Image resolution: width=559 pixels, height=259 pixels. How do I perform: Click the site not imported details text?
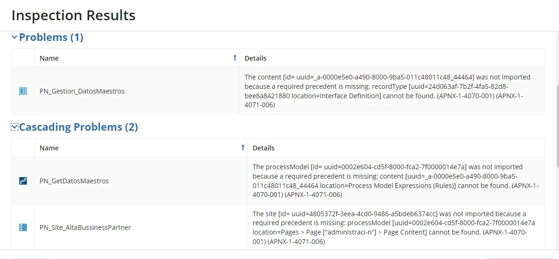coord(394,228)
